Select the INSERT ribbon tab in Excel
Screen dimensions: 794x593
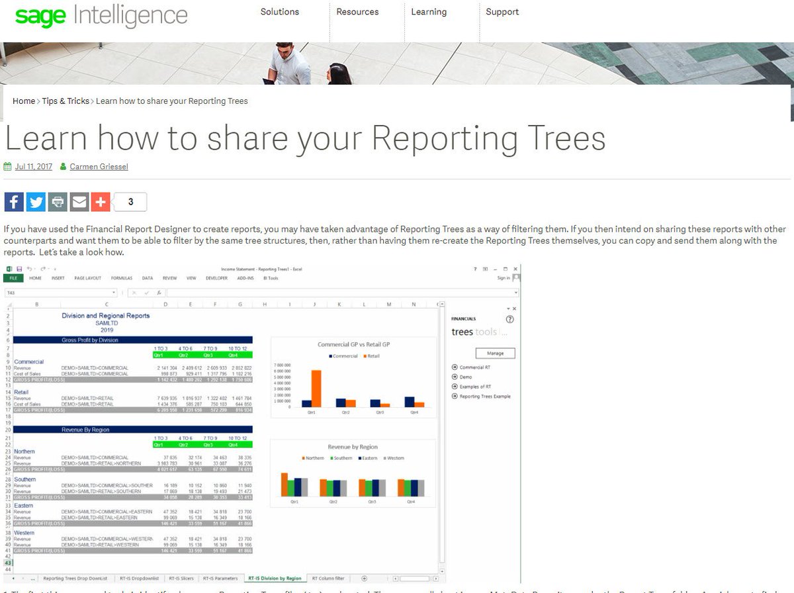point(58,278)
